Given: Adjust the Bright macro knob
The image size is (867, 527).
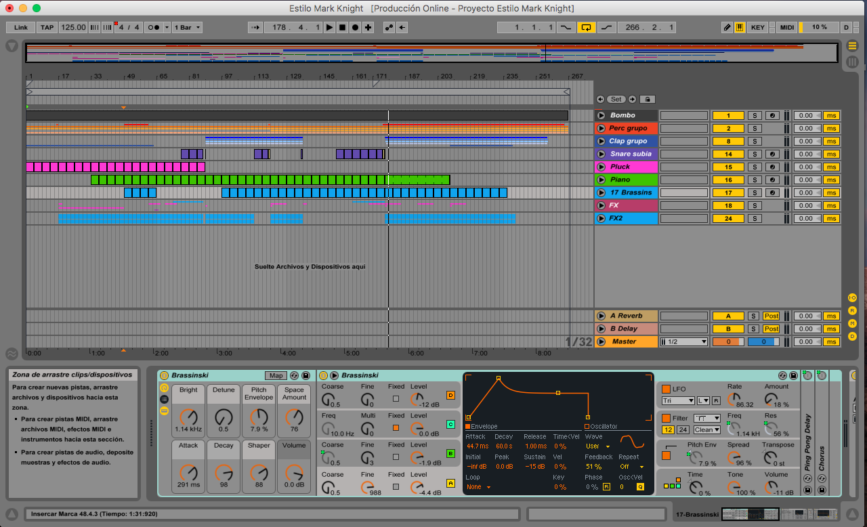Looking at the screenshot, I should click(188, 417).
